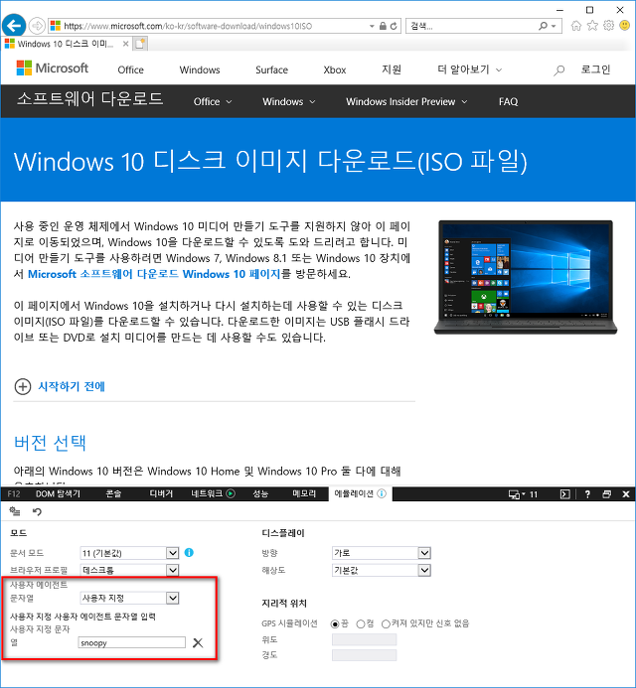Viewport: 636px width, 688px height.
Task: Close the Windows 10 디스크 이미지 tab
Action: tap(125, 44)
